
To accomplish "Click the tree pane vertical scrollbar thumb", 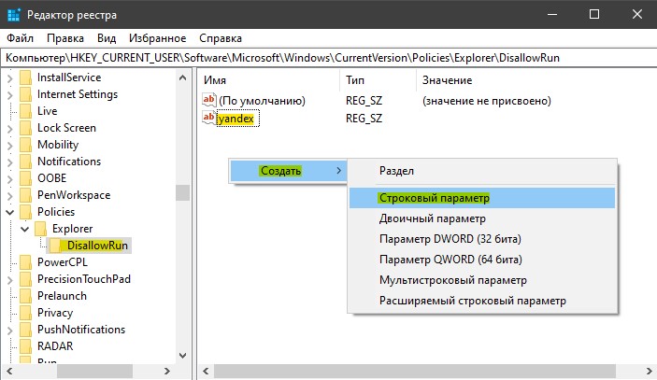I will tap(182, 193).
